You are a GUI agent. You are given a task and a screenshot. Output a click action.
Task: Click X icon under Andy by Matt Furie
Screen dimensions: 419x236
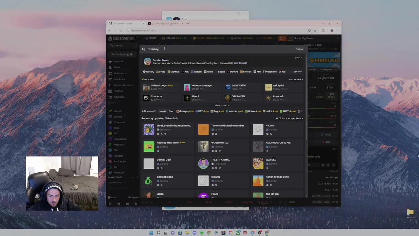click(x=158, y=151)
